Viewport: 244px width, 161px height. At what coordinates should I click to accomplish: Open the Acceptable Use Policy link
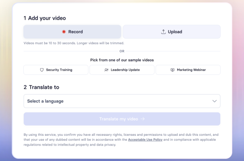pyautogui.click(x=145, y=140)
